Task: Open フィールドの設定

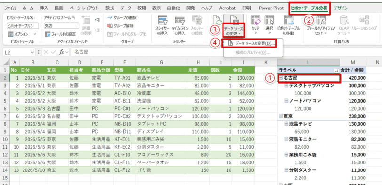Action: [61, 34]
